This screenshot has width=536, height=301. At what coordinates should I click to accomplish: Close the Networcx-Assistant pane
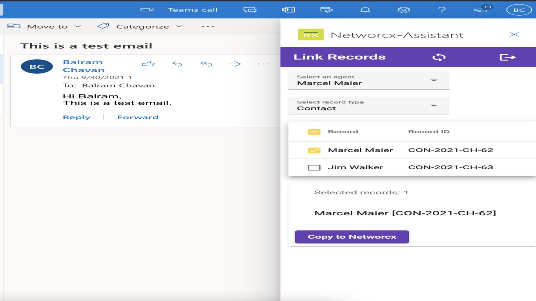(x=514, y=34)
